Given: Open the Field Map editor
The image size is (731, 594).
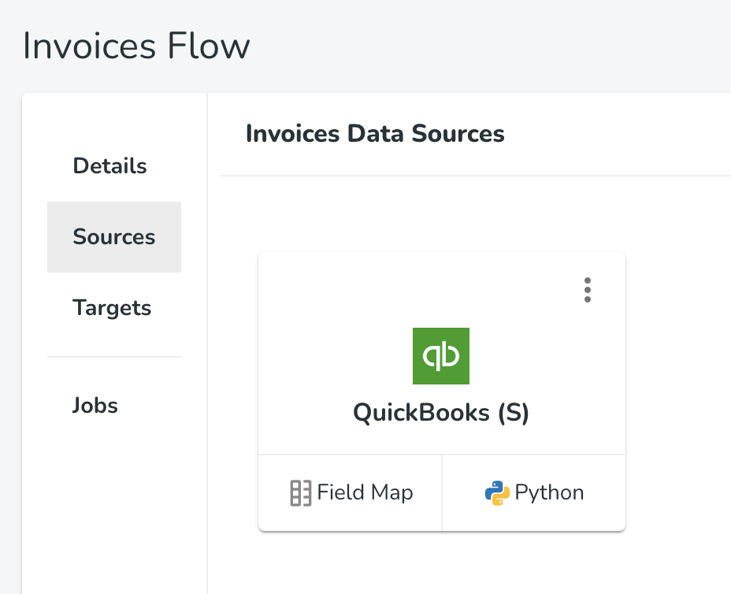Looking at the screenshot, I should pos(351,493).
